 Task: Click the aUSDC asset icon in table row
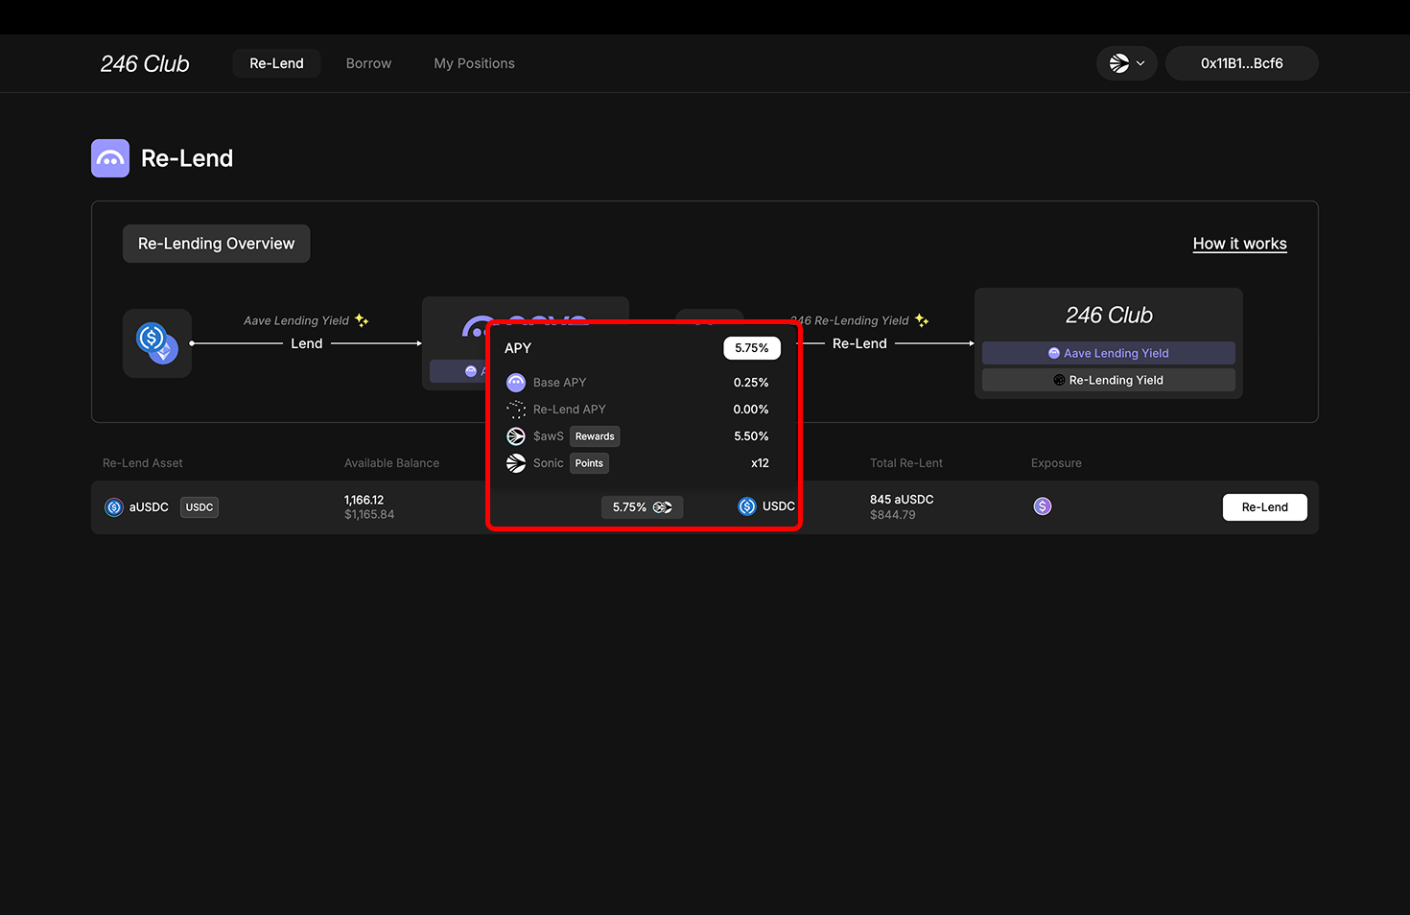(x=114, y=507)
